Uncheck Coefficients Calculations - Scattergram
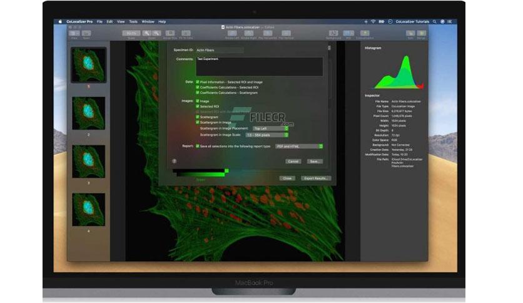The image size is (523, 303). tap(198, 93)
